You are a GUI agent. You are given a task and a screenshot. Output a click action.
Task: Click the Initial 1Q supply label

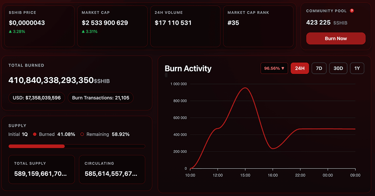[x=18, y=134]
